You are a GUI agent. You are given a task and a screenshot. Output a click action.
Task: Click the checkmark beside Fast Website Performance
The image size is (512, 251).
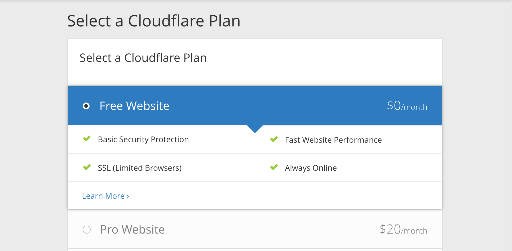274,139
